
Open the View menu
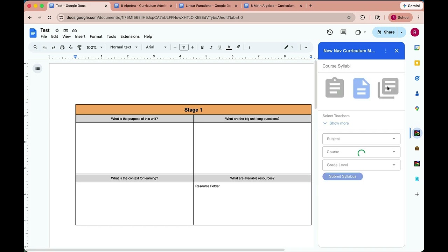(66, 36)
